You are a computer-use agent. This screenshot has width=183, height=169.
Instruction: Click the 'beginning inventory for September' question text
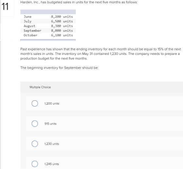click(59, 68)
